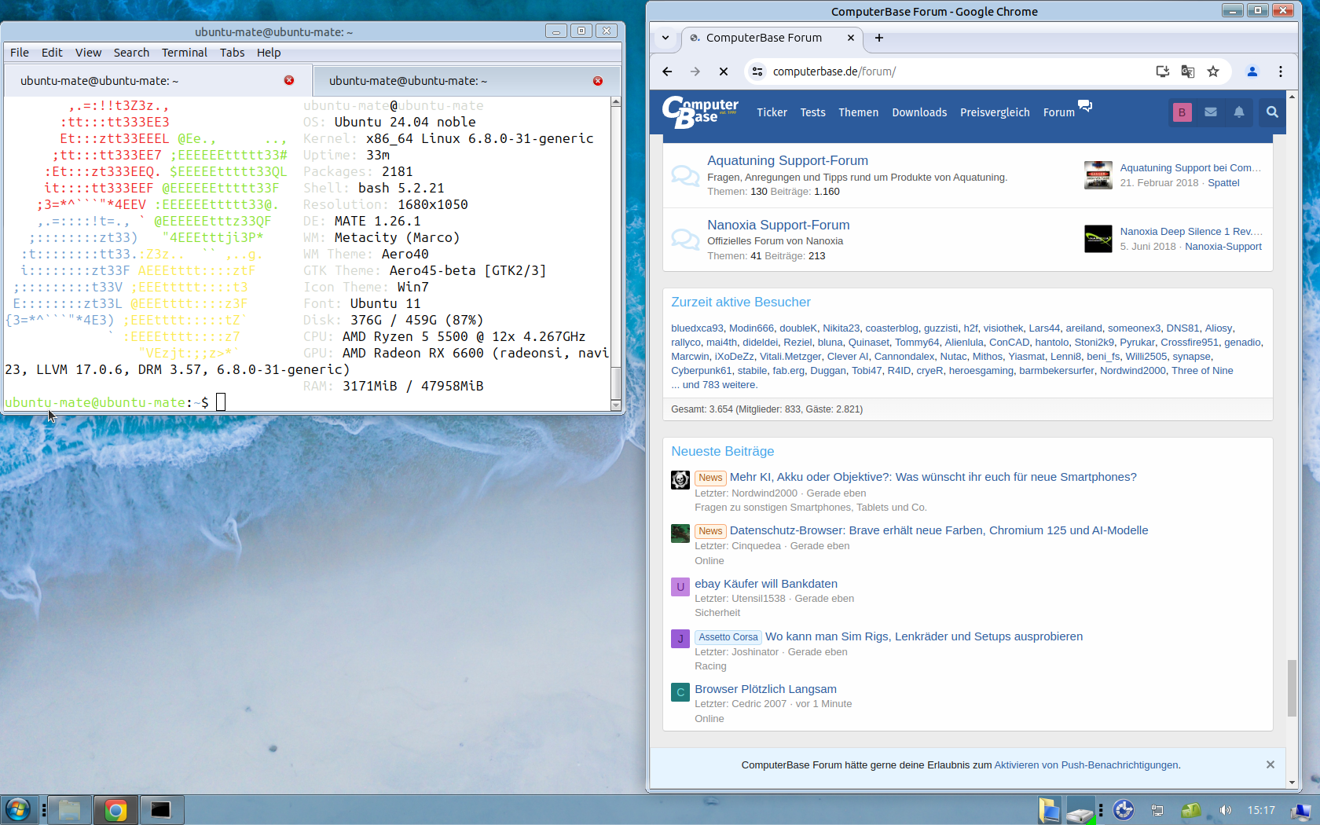Open the terminal Tabs menu

click(232, 53)
